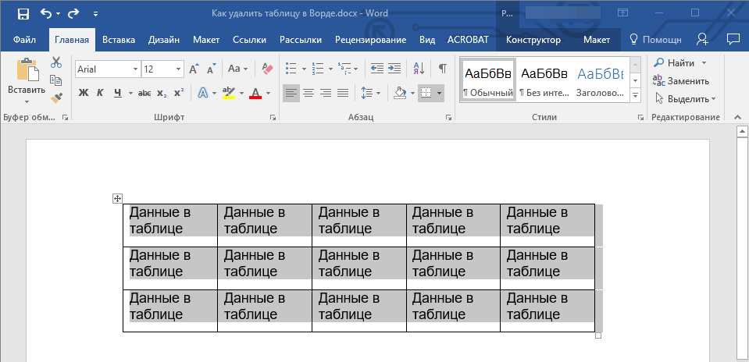
Task: Sort the selection with the А-Я button
Action: (418, 69)
